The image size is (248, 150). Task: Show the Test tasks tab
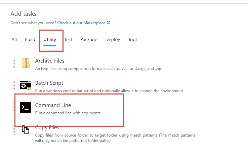click(68, 39)
